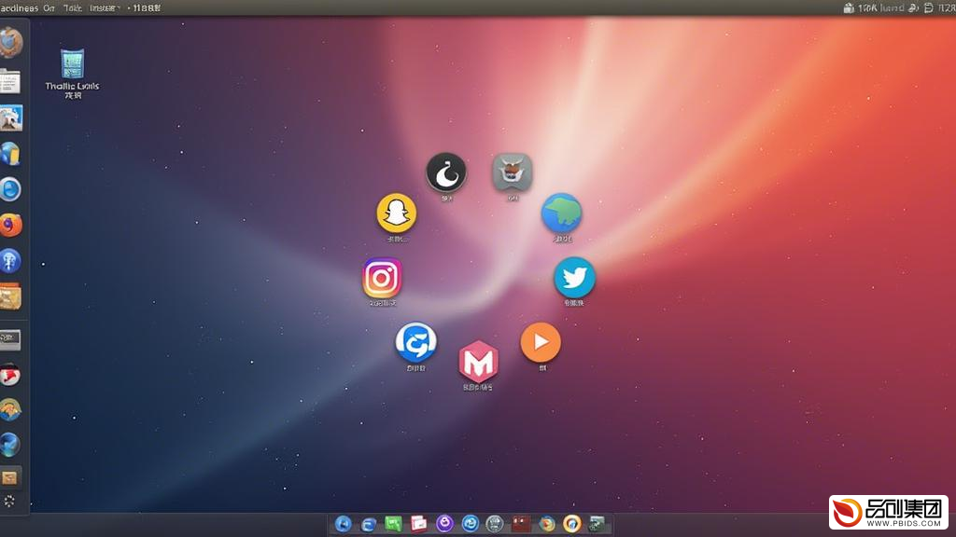Click the orange play button icon
956x537 pixels.
541,342
